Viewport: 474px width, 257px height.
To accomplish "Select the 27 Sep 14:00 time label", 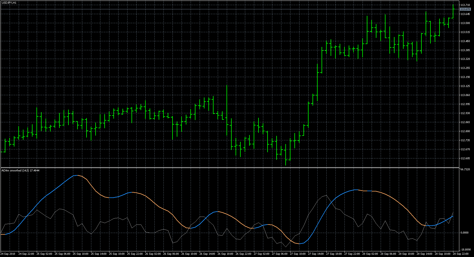I will [x=316, y=254].
